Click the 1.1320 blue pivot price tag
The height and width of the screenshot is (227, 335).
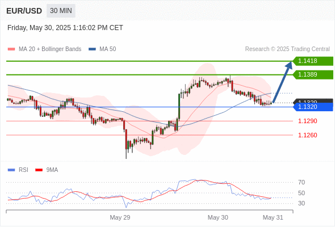[313, 107]
